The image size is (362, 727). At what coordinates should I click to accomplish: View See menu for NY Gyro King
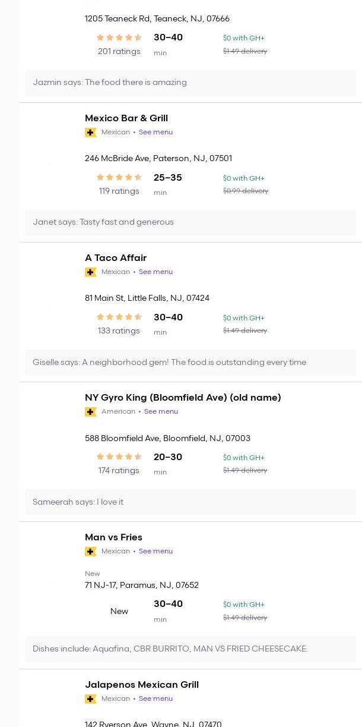[161, 412]
